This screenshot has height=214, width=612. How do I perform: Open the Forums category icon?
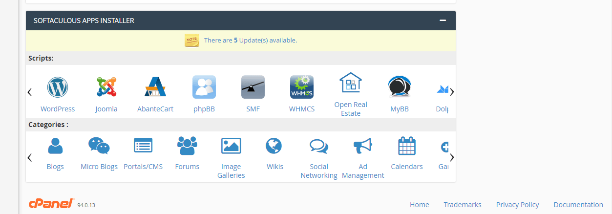187,145
